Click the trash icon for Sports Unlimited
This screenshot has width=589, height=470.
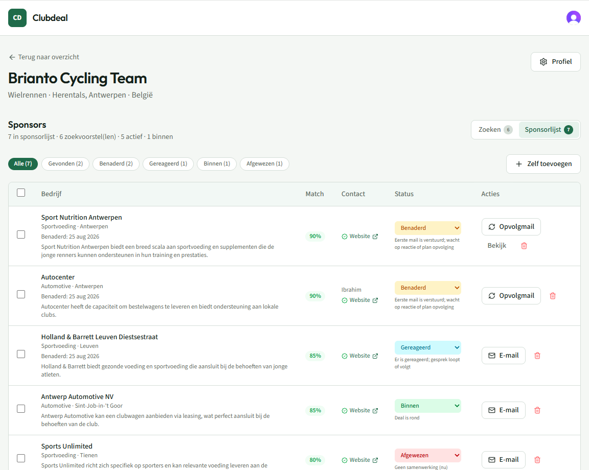(537, 460)
